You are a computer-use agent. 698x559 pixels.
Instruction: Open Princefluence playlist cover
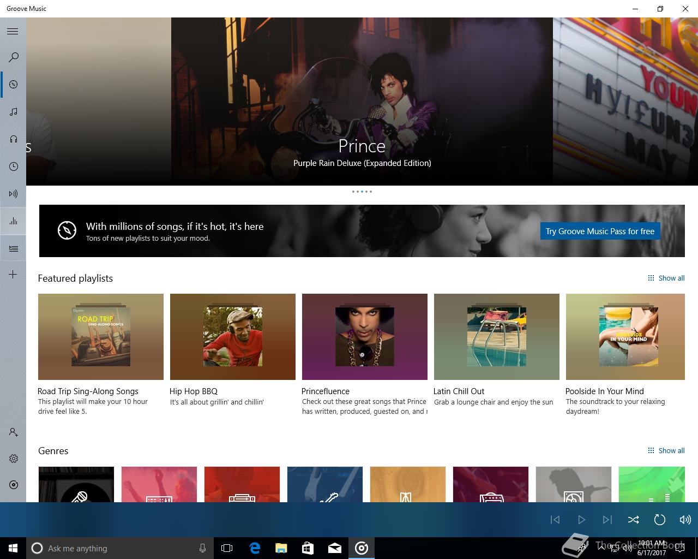[365, 337]
